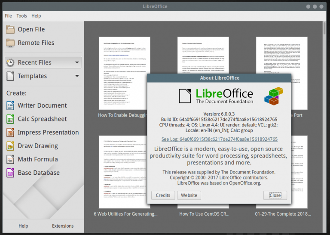
Task: Open the Help menu in menu bar
Action: click(x=36, y=16)
